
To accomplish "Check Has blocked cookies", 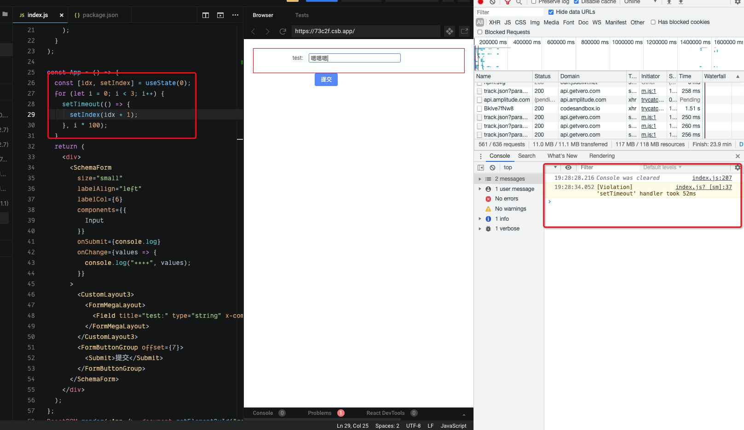I will [653, 22].
